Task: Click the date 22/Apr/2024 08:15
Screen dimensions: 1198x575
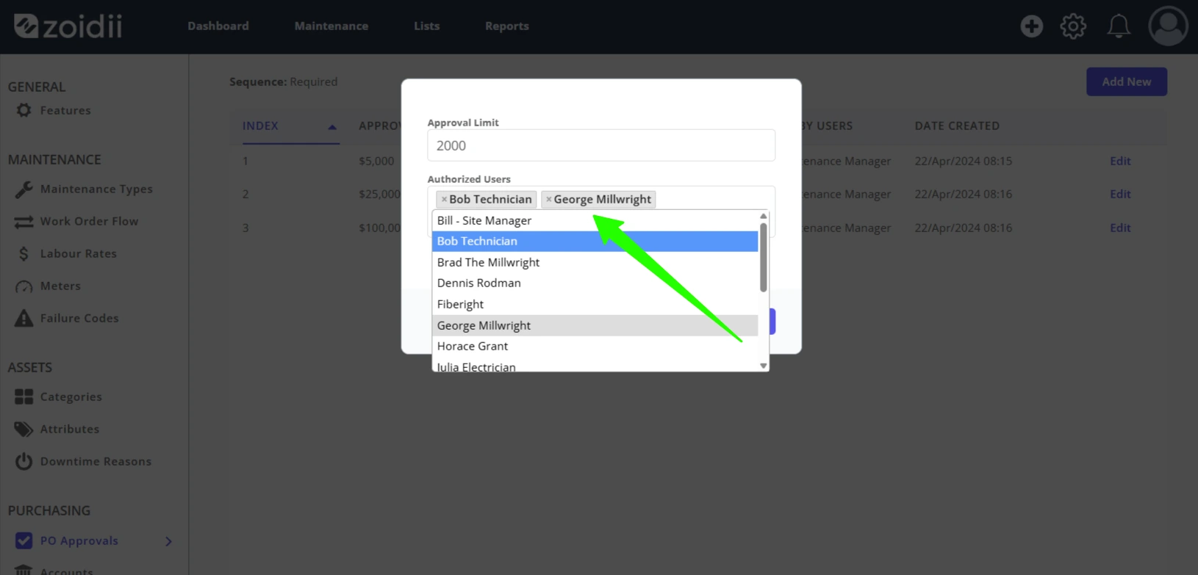Action: click(x=963, y=161)
